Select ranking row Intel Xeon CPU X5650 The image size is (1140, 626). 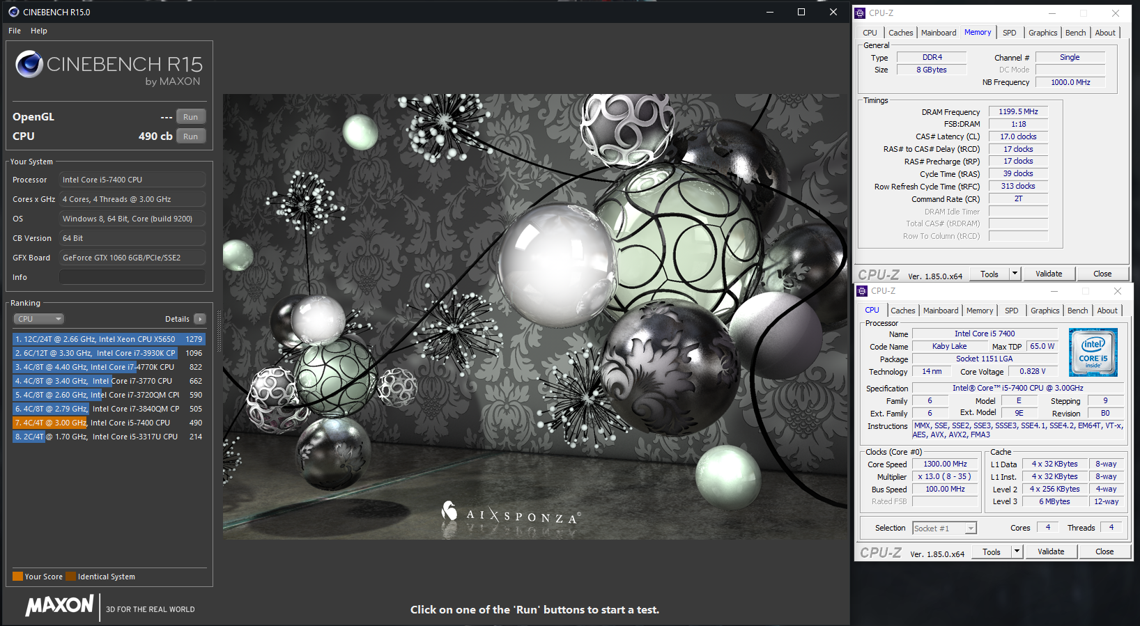(x=109, y=339)
